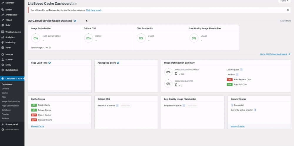The image size is (294, 146).
Task: Open the Dashboard submenu item
Action: pos(7,84)
